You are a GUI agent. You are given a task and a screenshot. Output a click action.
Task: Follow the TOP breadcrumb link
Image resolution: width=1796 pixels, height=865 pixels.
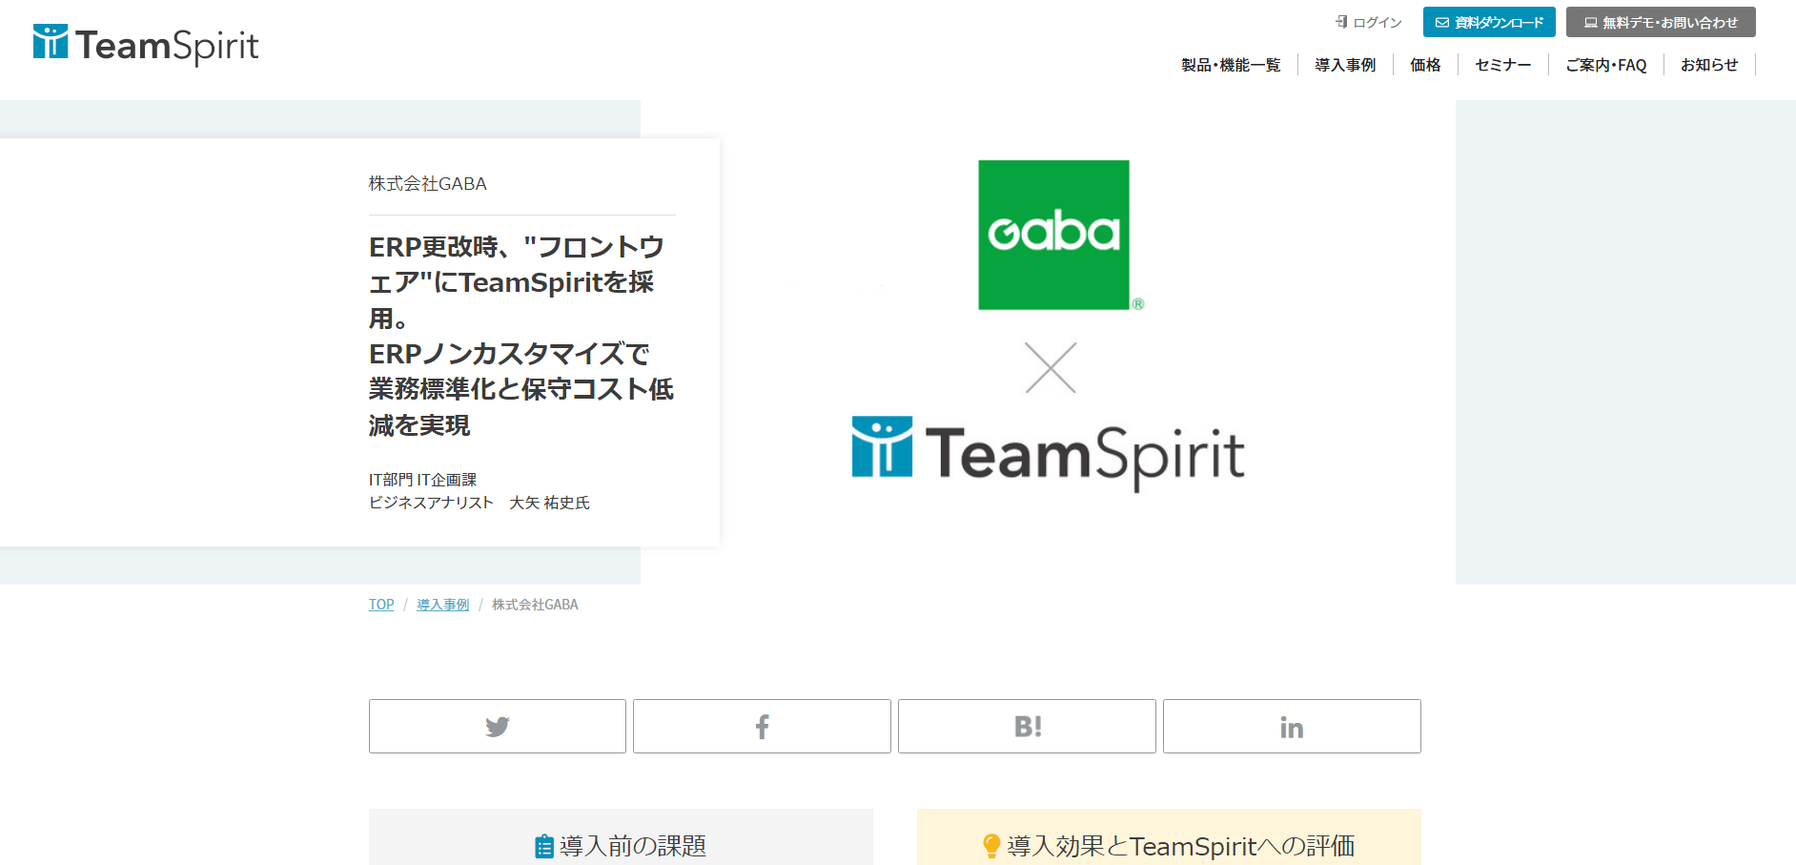click(x=381, y=605)
